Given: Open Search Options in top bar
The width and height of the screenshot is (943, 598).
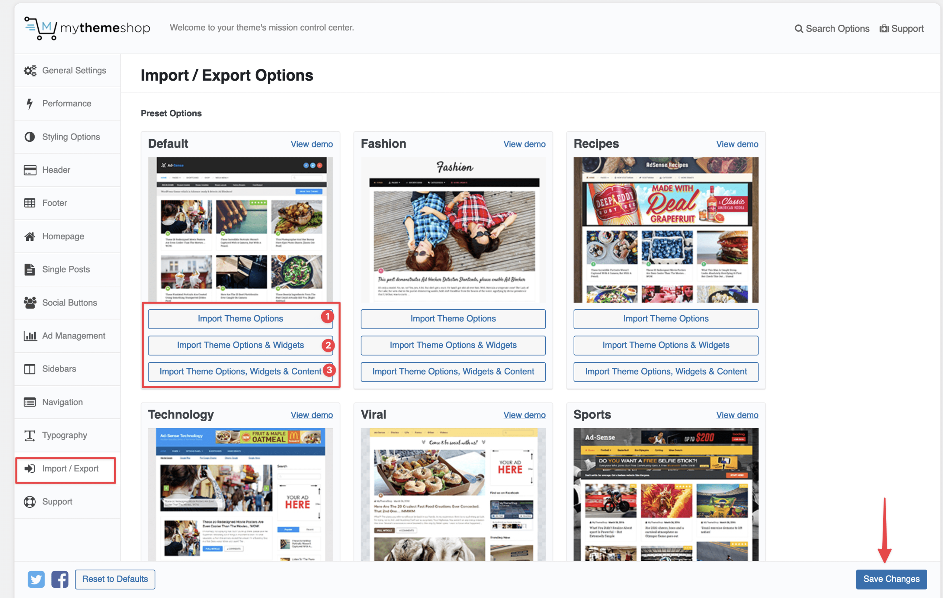Looking at the screenshot, I should coord(832,29).
